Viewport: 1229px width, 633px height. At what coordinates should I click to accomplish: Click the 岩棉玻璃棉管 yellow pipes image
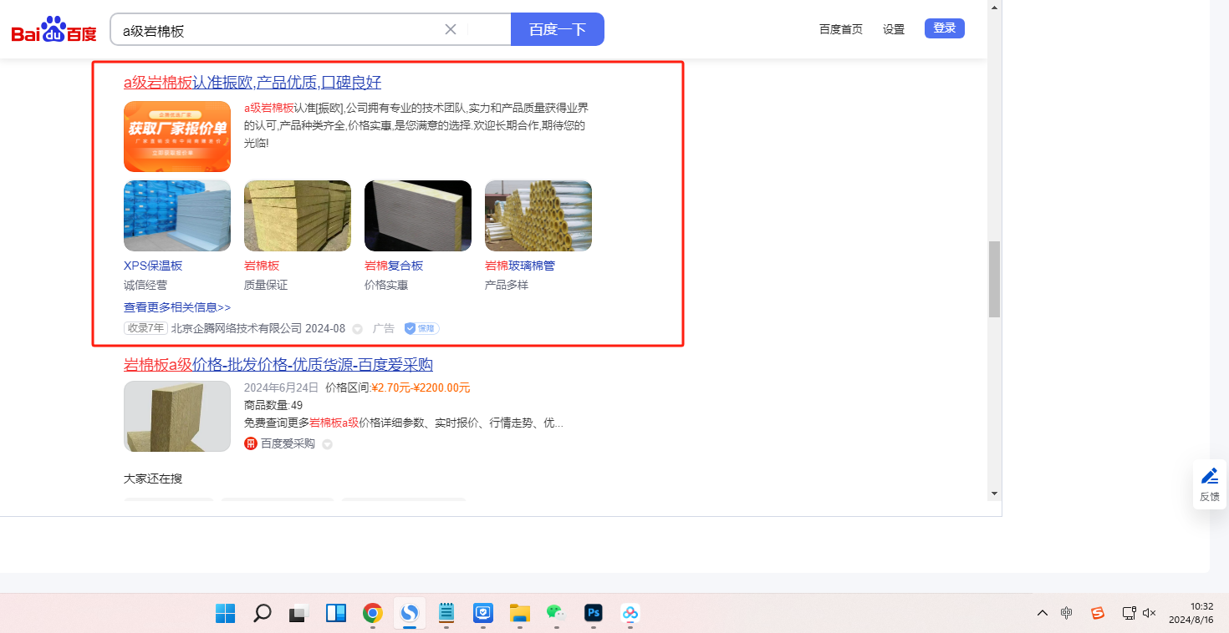(x=538, y=215)
